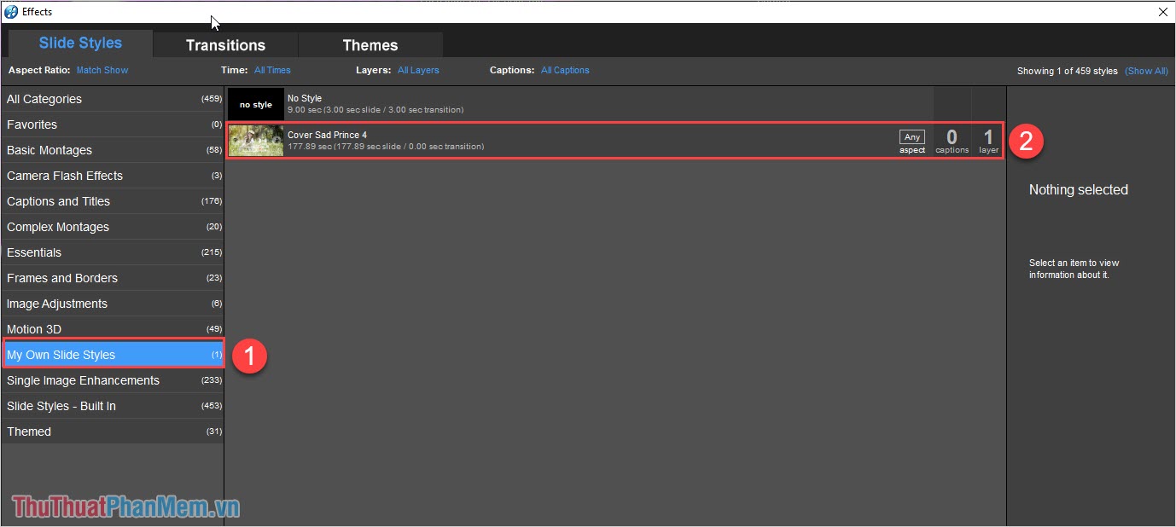Click the Cover Sad Prince 4 preview image

255,140
